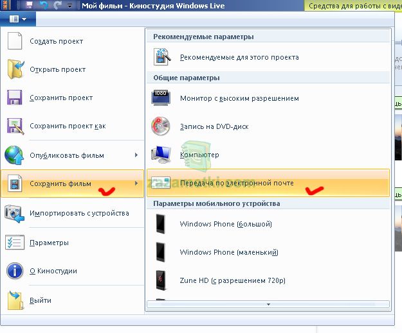This screenshot has width=402, height=333.
Task: Open the quick access toolbar customize dropdown
Action: click(x=69, y=6)
